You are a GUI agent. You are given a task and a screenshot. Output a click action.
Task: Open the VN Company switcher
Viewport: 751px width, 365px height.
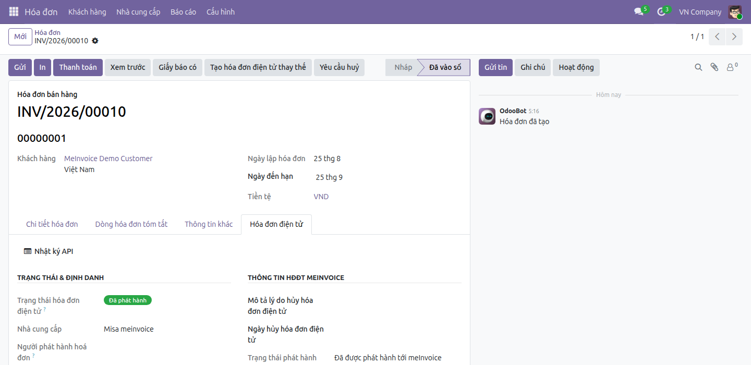700,11
